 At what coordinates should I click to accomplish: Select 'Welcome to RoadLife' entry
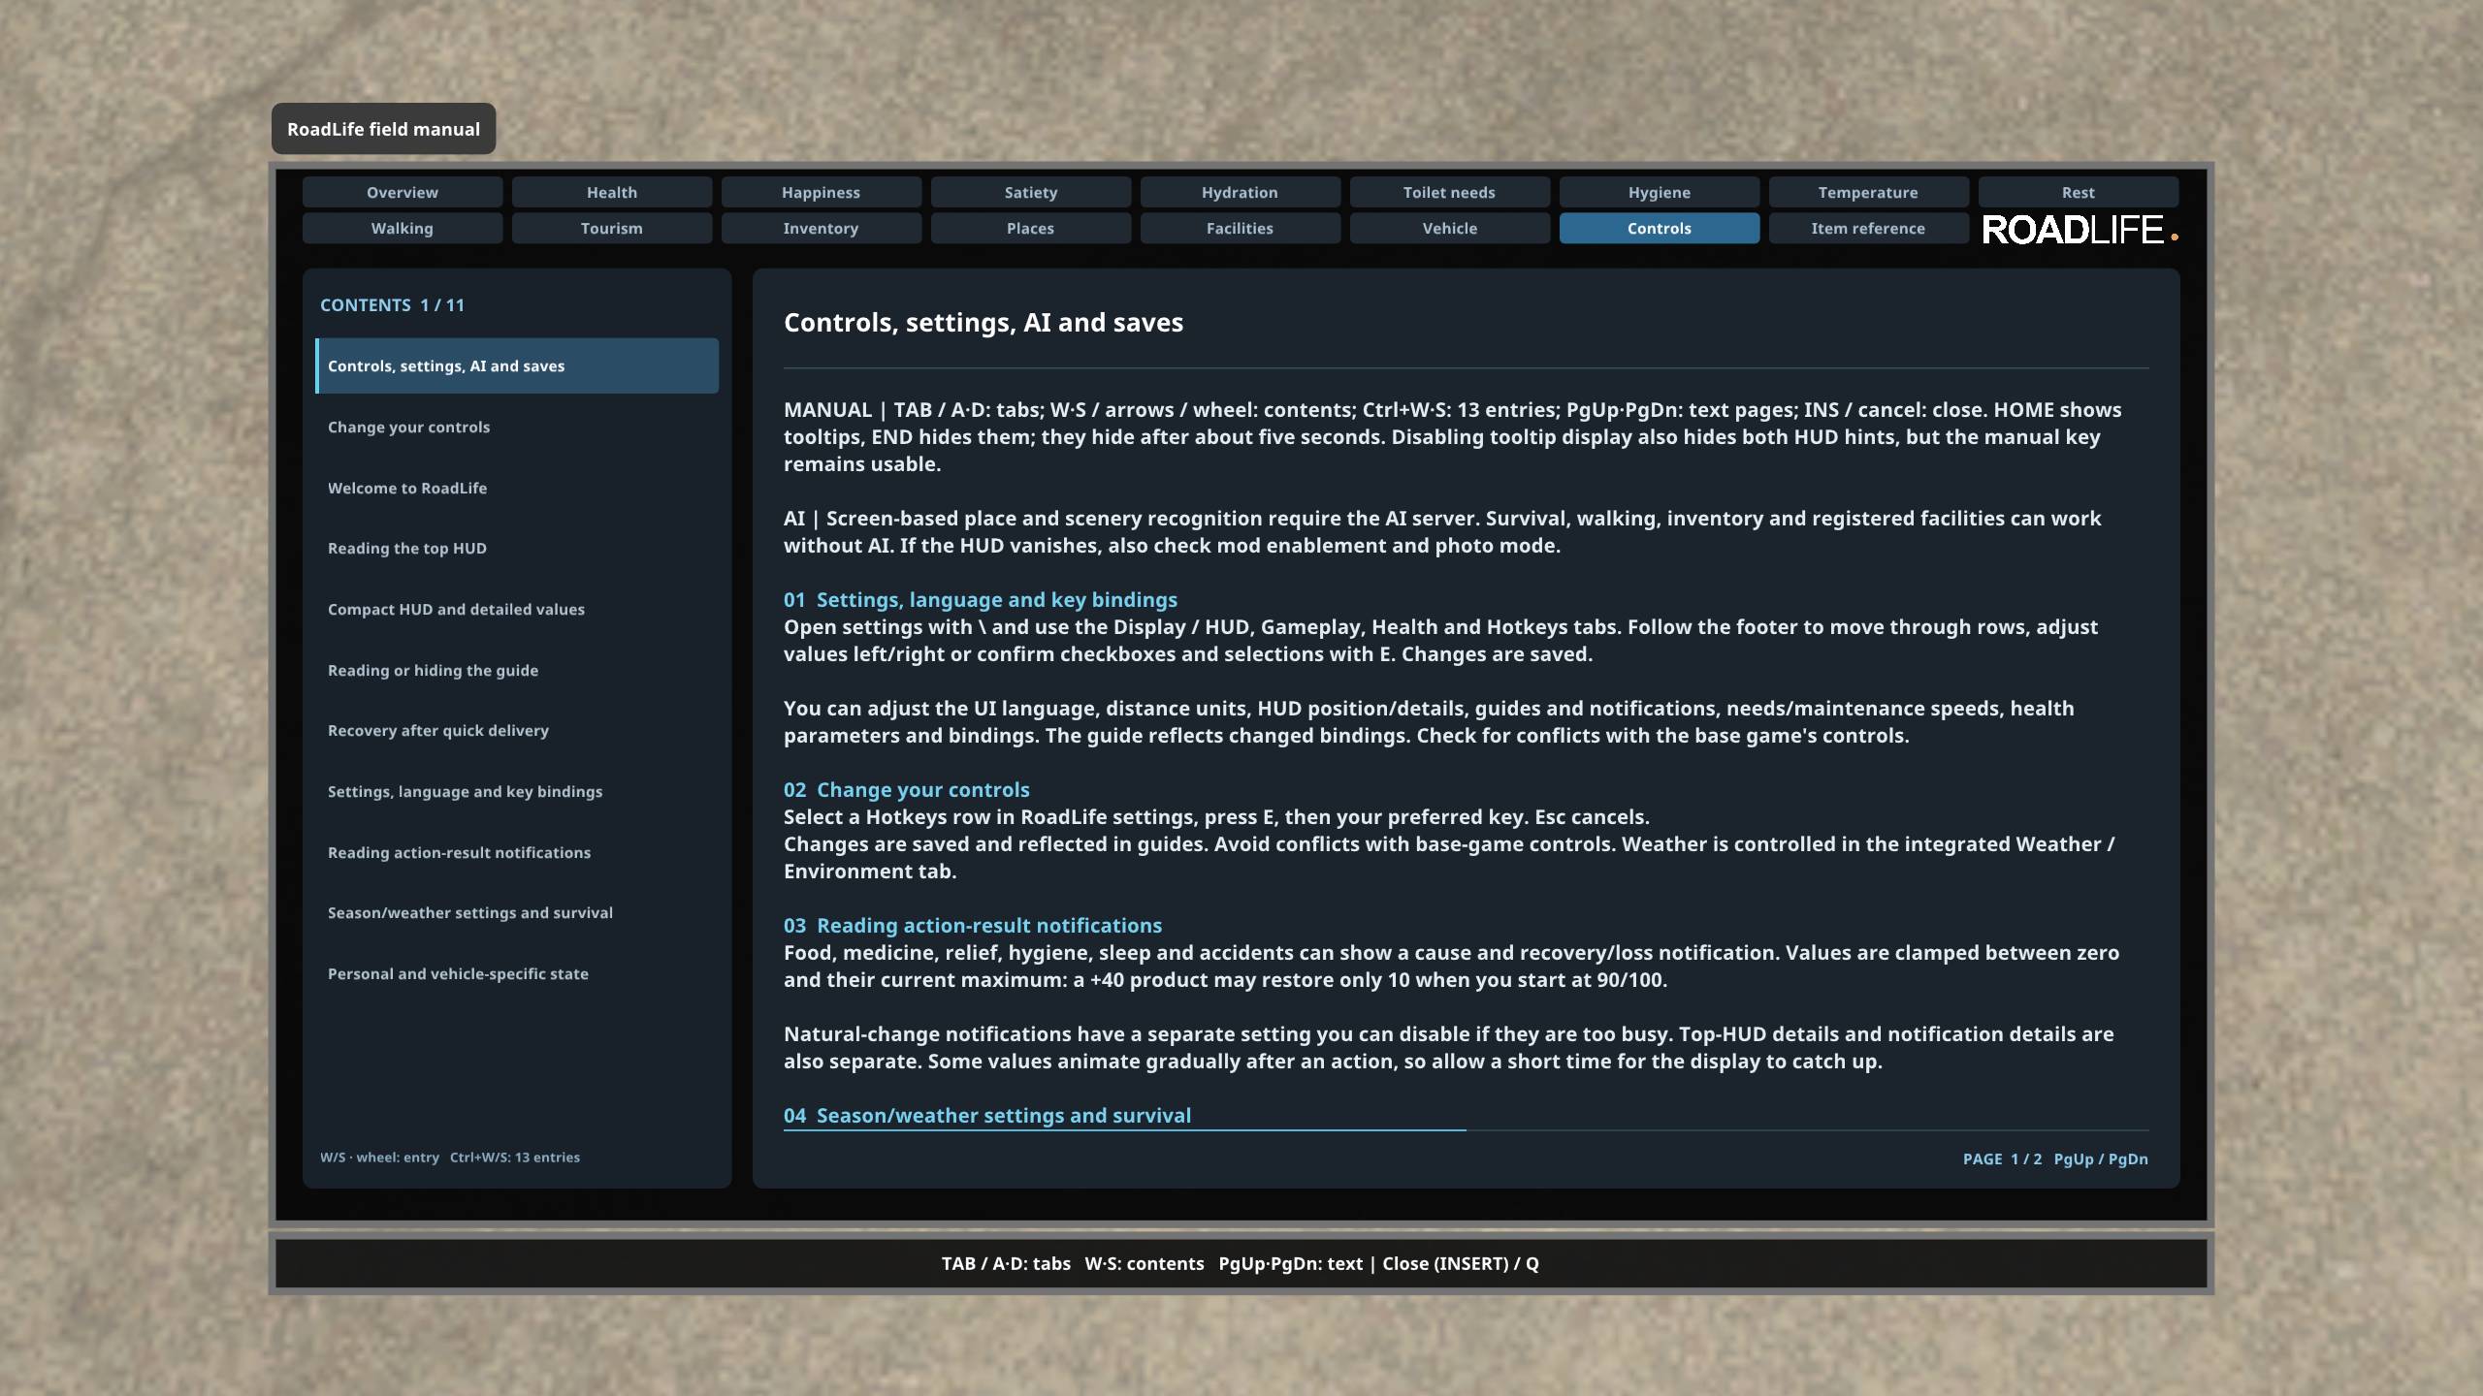click(x=517, y=488)
